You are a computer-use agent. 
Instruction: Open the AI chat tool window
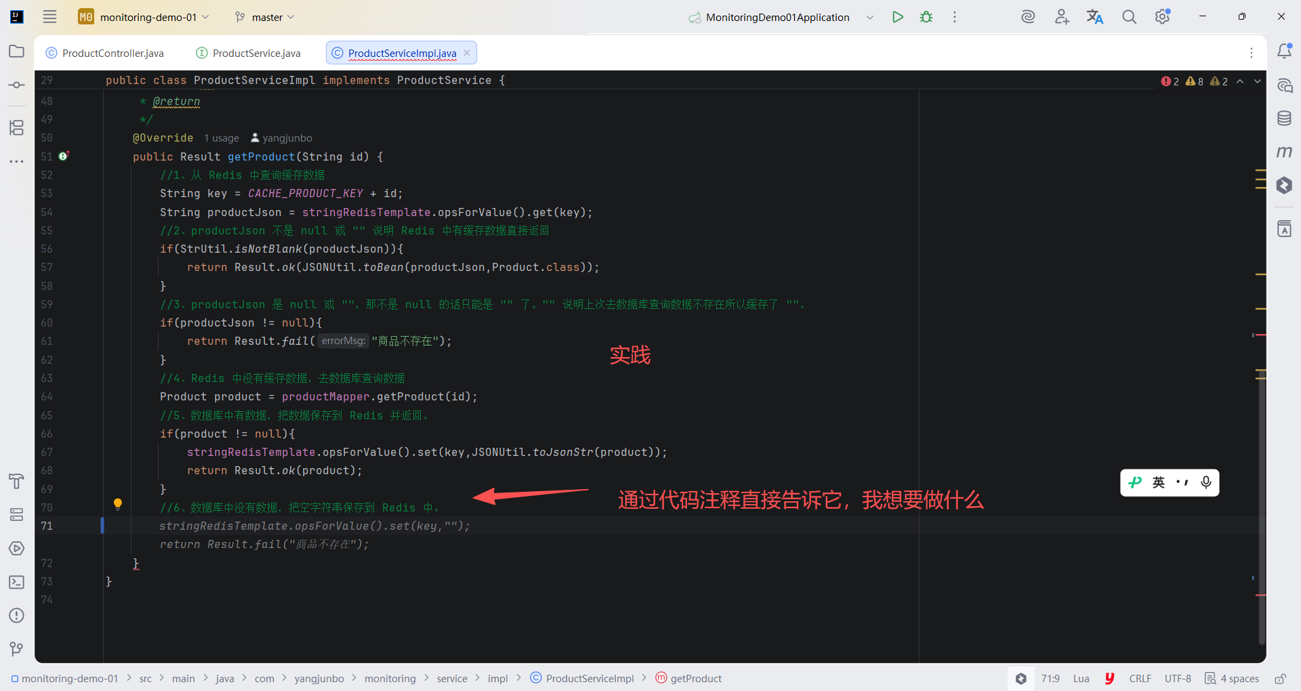pos(1284,85)
